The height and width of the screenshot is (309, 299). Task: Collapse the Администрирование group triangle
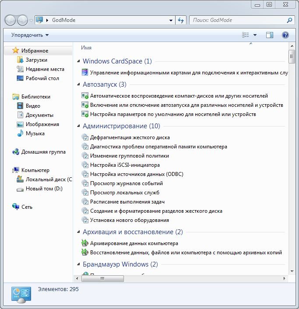click(x=78, y=126)
